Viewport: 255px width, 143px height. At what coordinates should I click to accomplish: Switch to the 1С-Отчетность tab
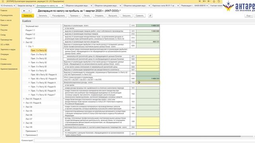pyautogui.click(x=7, y=6)
